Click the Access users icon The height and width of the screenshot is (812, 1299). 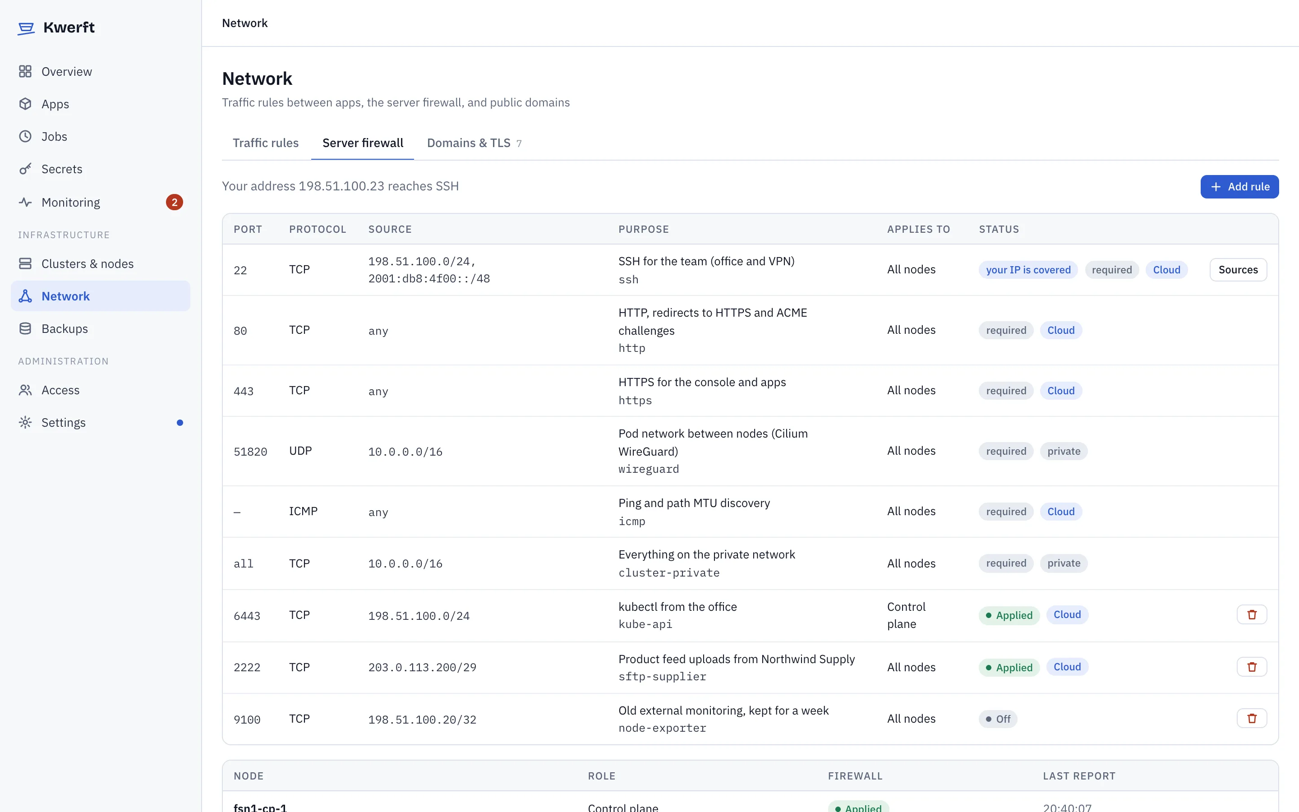(25, 390)
